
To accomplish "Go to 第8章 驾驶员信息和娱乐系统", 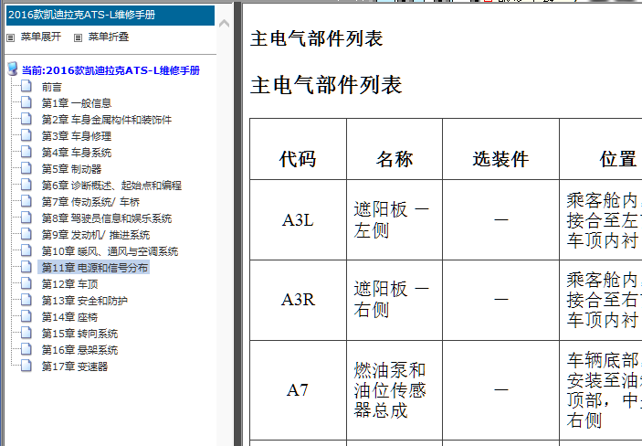I will point(107,218).
